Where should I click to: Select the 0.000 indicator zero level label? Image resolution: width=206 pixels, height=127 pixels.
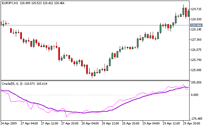click(195, 95)
